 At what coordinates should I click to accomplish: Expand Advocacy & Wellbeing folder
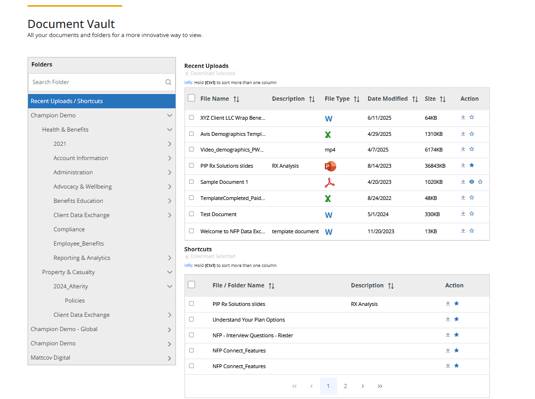click(170, 187)
